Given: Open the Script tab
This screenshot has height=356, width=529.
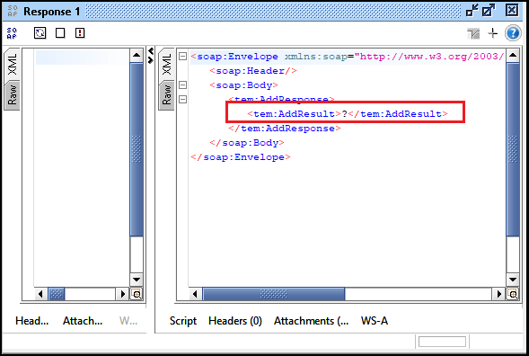Looking at the screenshot, I should [183, 321].
